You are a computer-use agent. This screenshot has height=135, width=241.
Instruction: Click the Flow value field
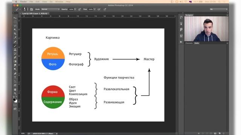pos(90,9)
